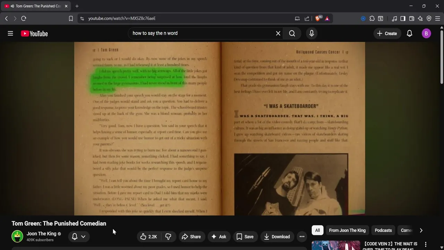Screen dimensions: 444x250
Task: Run search with magnifier button
Action: pos(292,33)
